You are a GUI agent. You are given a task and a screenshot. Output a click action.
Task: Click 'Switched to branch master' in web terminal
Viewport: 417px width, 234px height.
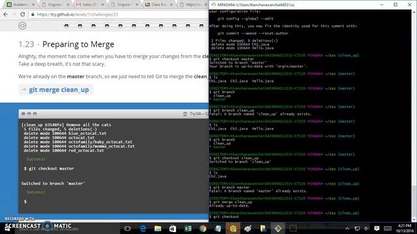[53, 183]
